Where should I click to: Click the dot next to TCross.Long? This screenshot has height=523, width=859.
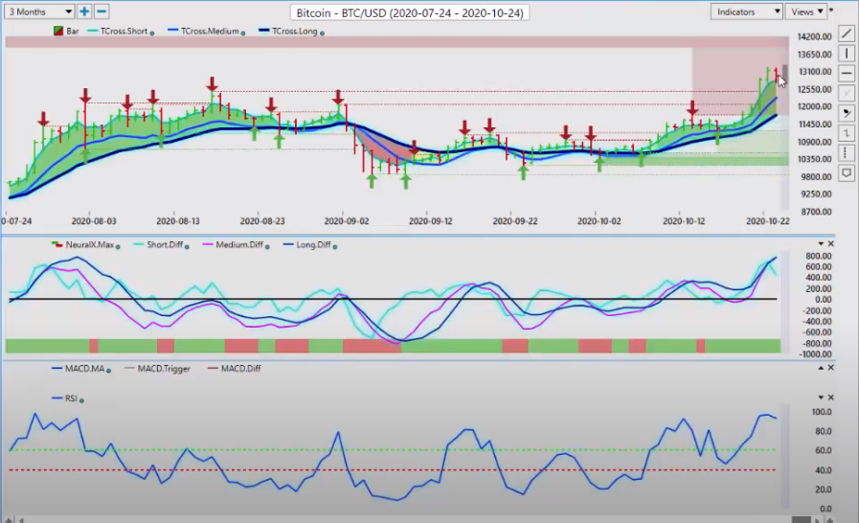(322, 33)
